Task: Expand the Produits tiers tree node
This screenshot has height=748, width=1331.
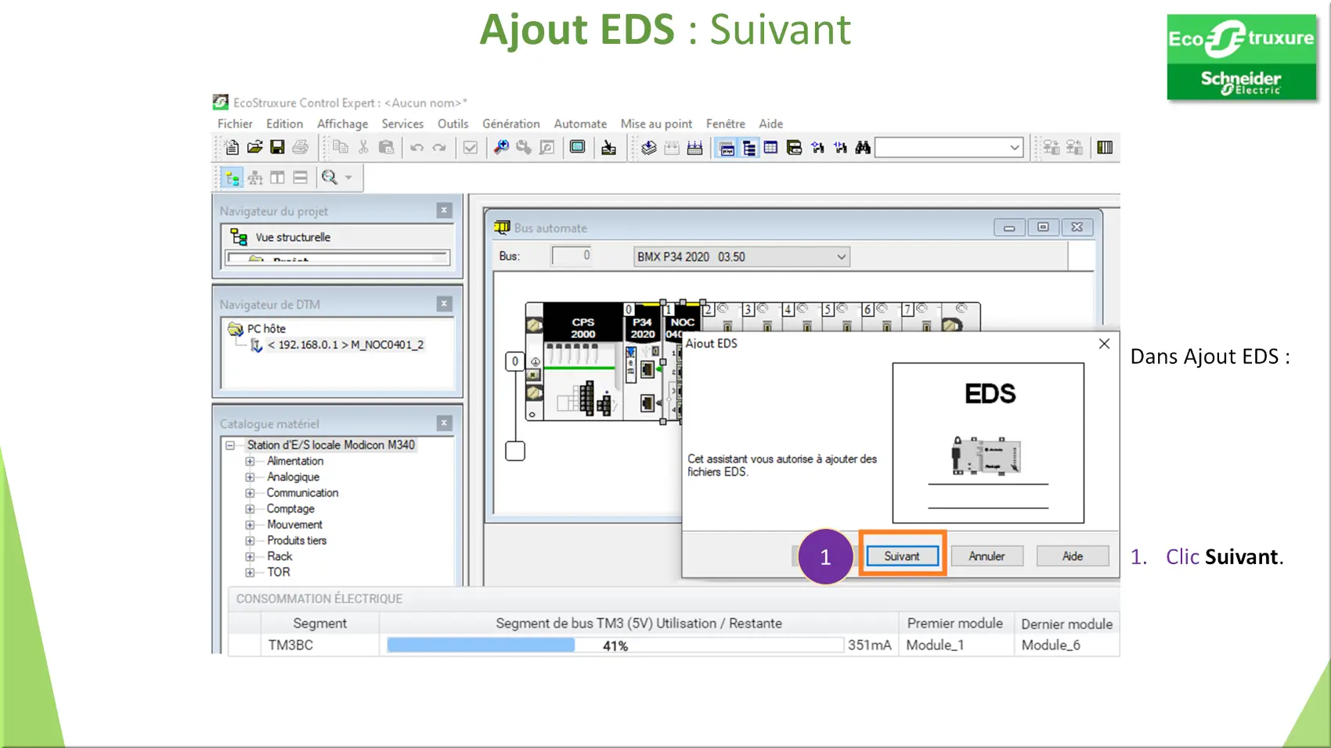Action: (250, 541)
